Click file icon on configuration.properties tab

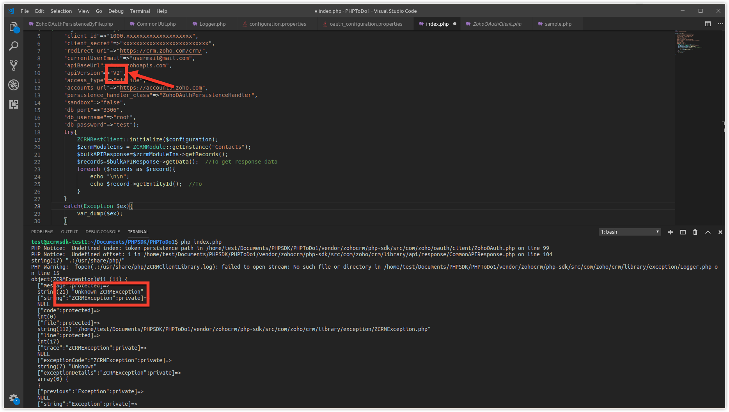point(245,24)
